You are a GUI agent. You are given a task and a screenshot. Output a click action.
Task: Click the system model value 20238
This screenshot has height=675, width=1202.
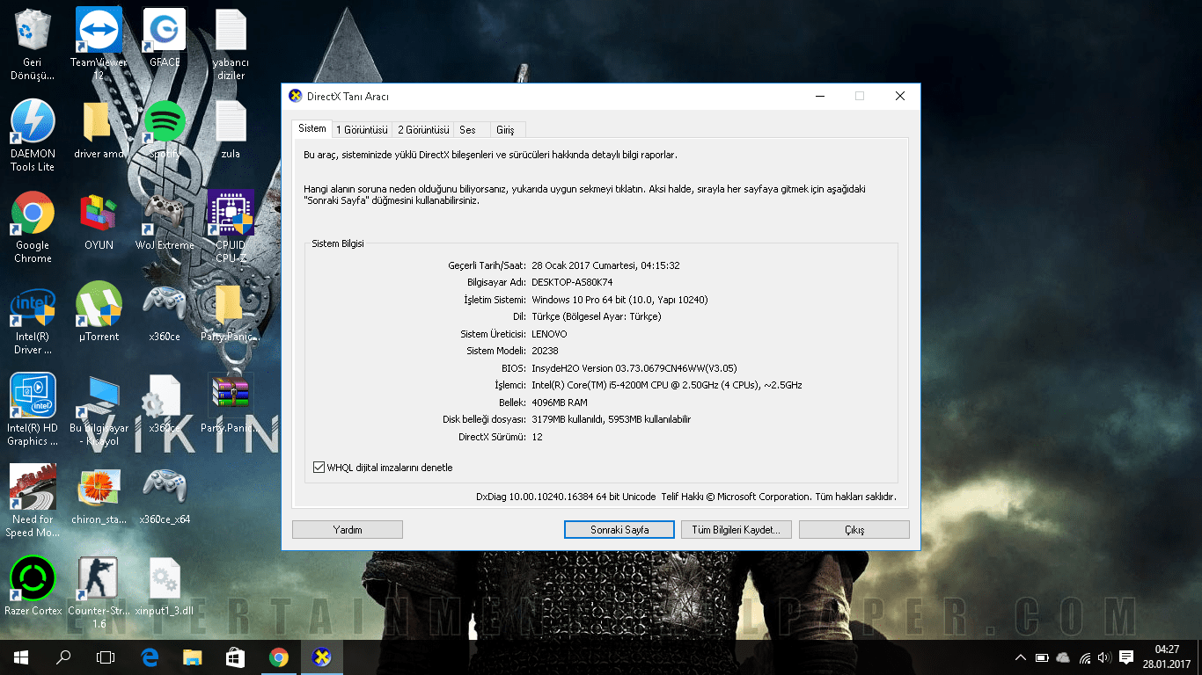tap(545, 351)
